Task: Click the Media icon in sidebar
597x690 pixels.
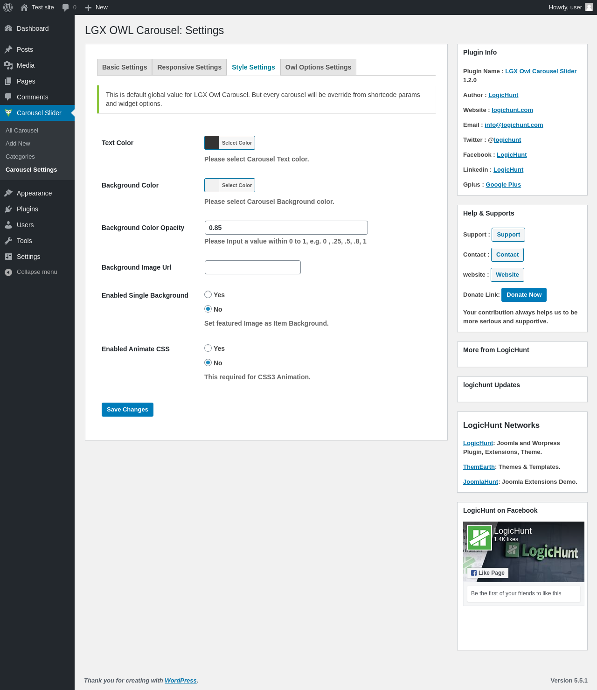Action: pyautogui.click(x=8, y=65)
